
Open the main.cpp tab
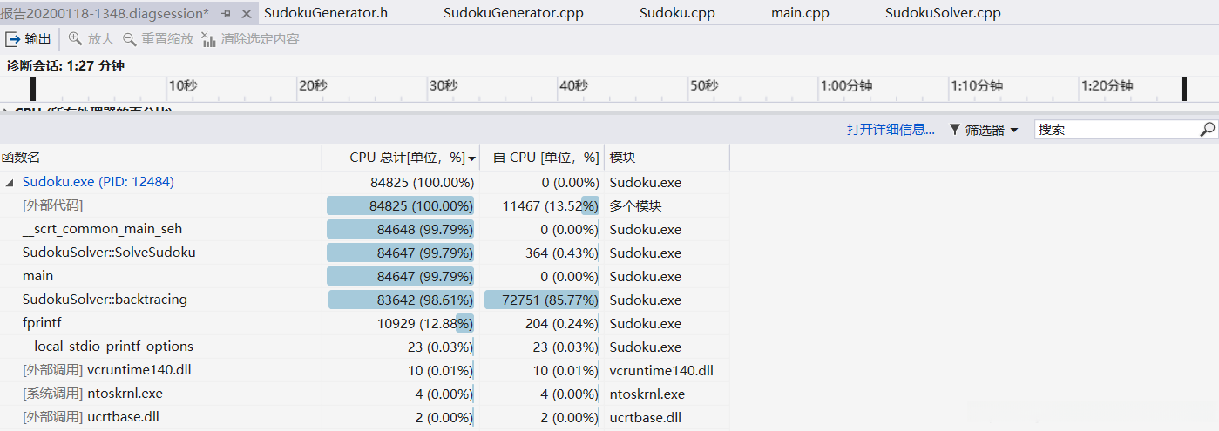coord(800,13)
